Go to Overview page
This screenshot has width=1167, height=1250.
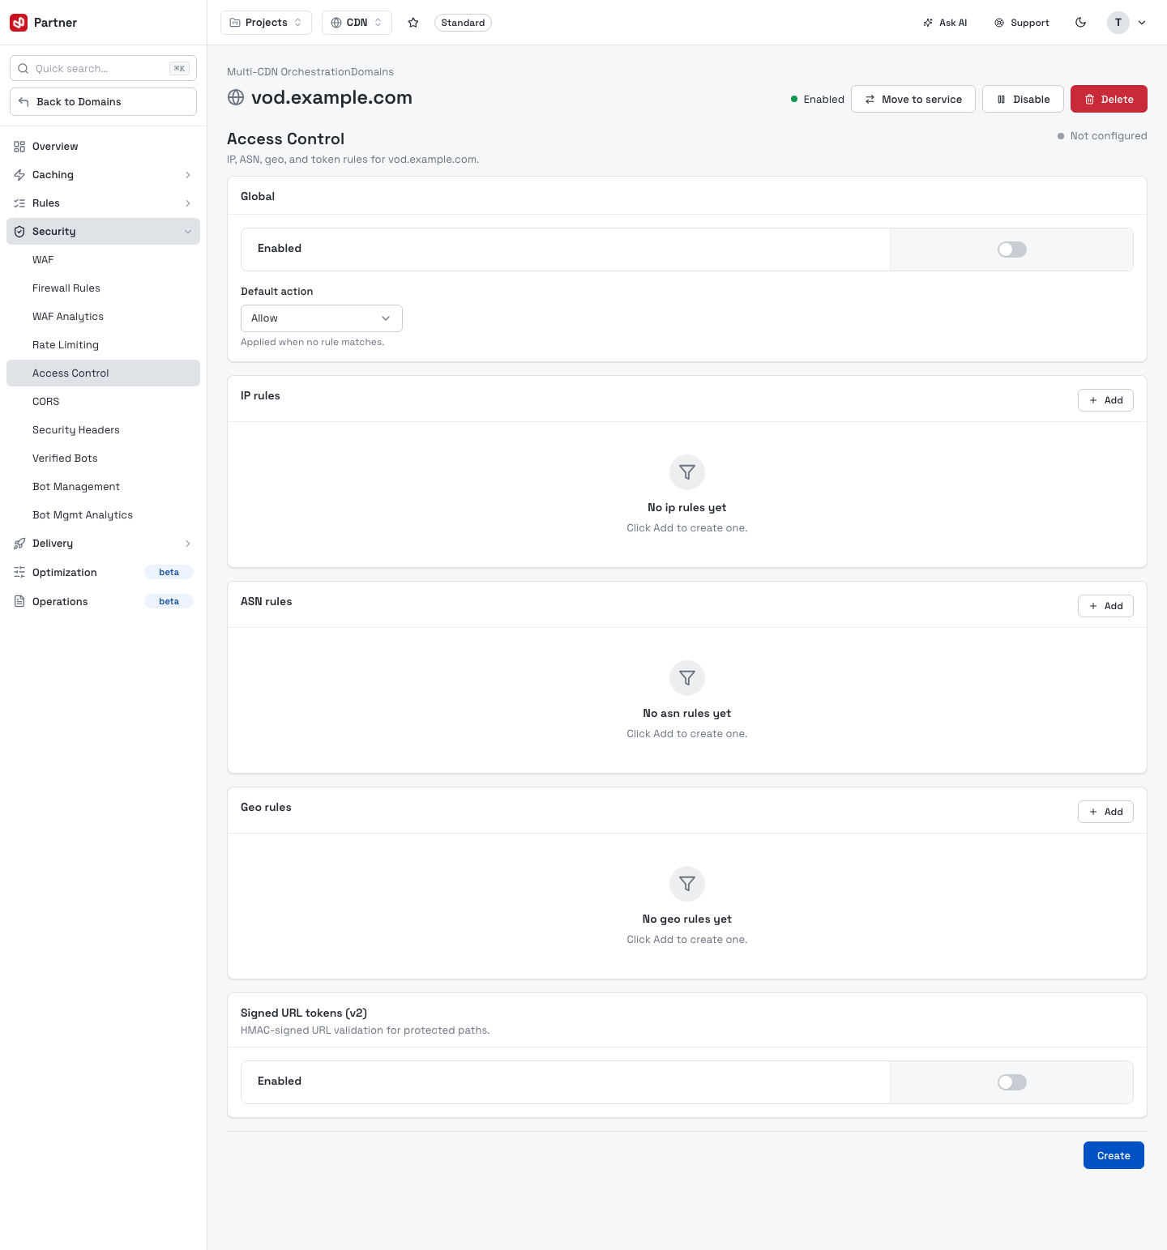(x=103, y=147)
